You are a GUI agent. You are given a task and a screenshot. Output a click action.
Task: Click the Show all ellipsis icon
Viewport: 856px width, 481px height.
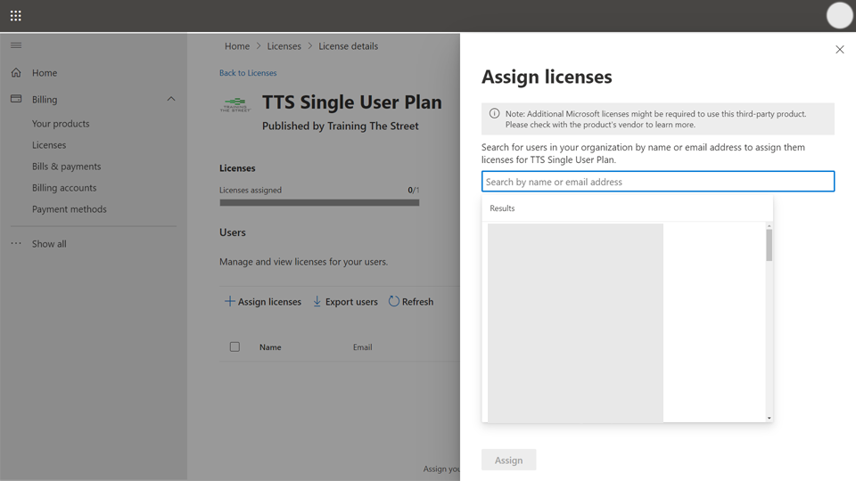pyautogui.click(x=16, y=243)
